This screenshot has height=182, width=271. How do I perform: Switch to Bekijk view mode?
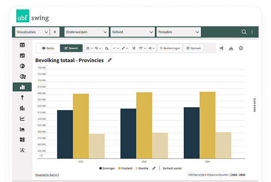pos(48,48)
